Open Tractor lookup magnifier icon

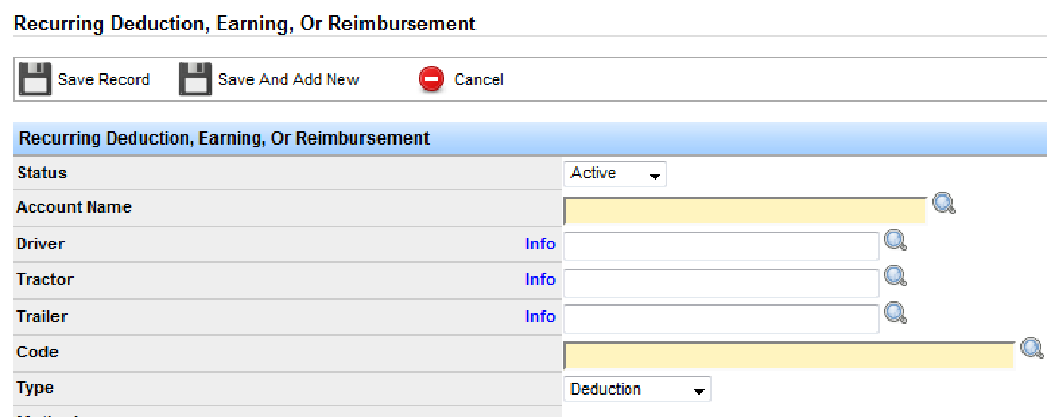[895, 277]
